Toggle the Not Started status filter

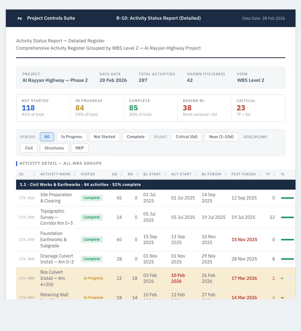(x=105, y=137)
